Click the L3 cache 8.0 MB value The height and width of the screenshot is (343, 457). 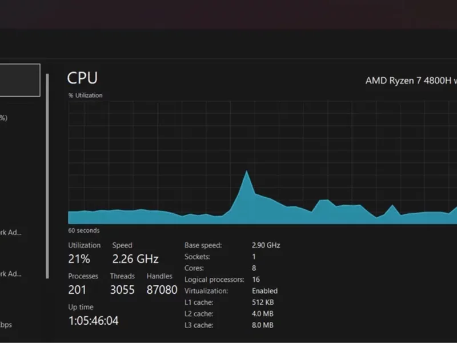point(262,325)
